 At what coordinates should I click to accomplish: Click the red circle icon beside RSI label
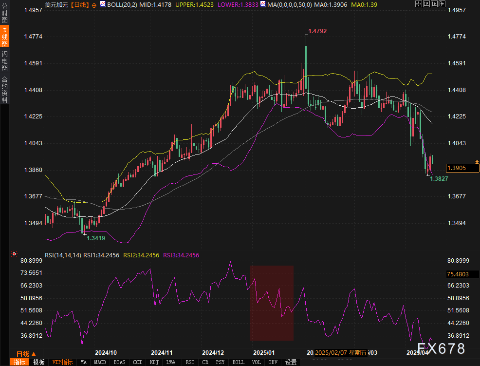pos(14,254)
